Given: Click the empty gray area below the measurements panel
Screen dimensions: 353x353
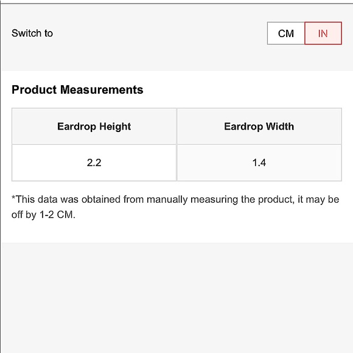Looking at the screenshot, I should (177, 297).
